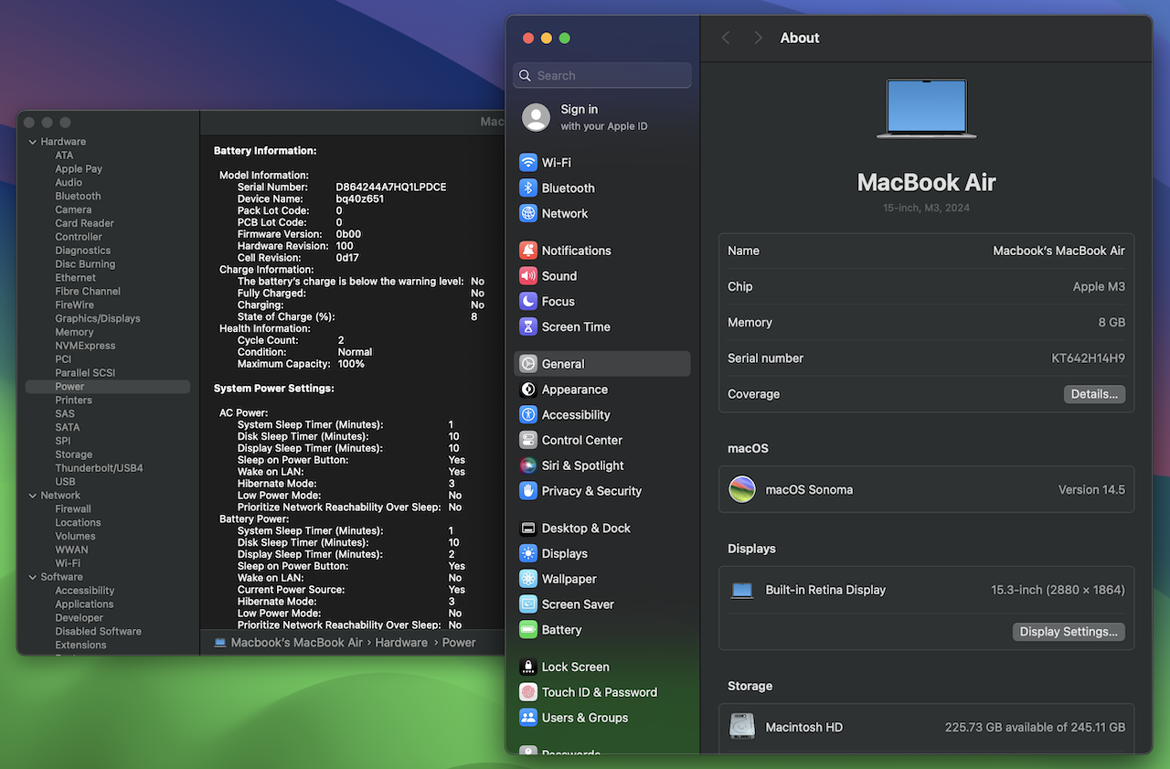Select Disabled Software in System Information
The height and width of the screenshot is (769, 1170).
click(98, 632)
